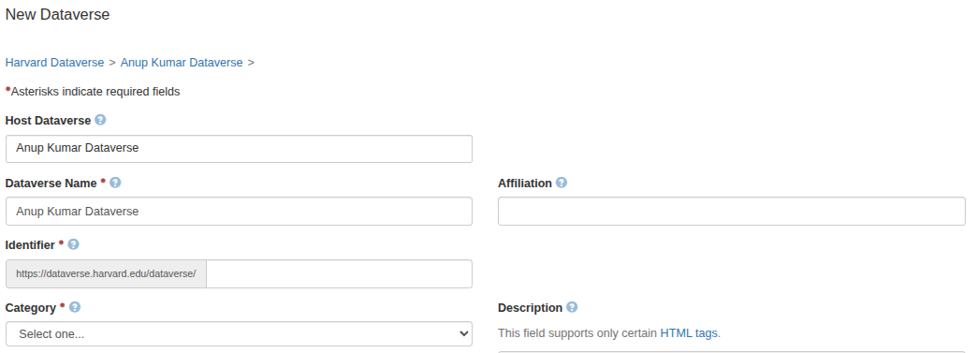Click the Affiliation help question-mark icon

(561, 183)
